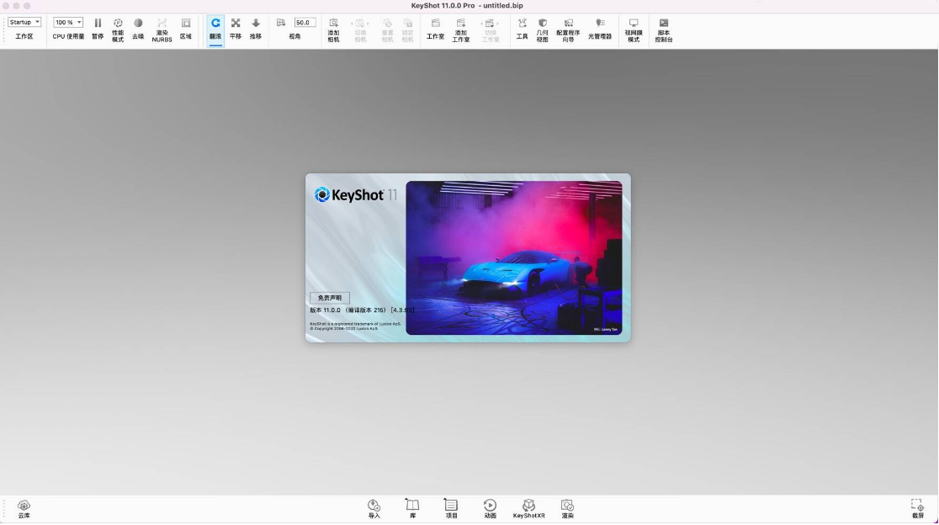939x525 pixels.
Task: Toggle retina mode (视网膜模式)
Action: point(634,30)
